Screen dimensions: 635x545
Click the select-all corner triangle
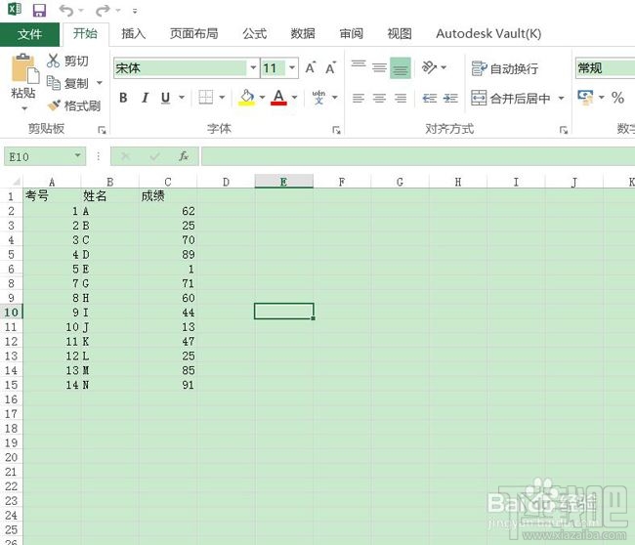pos(16,182)
